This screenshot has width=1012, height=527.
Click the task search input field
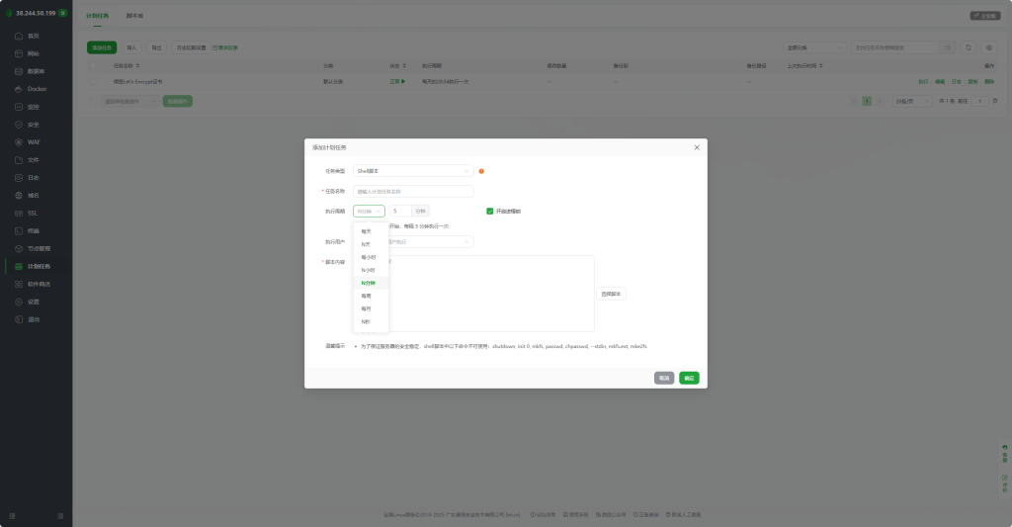pyautogui.click(x=895, y=47)
